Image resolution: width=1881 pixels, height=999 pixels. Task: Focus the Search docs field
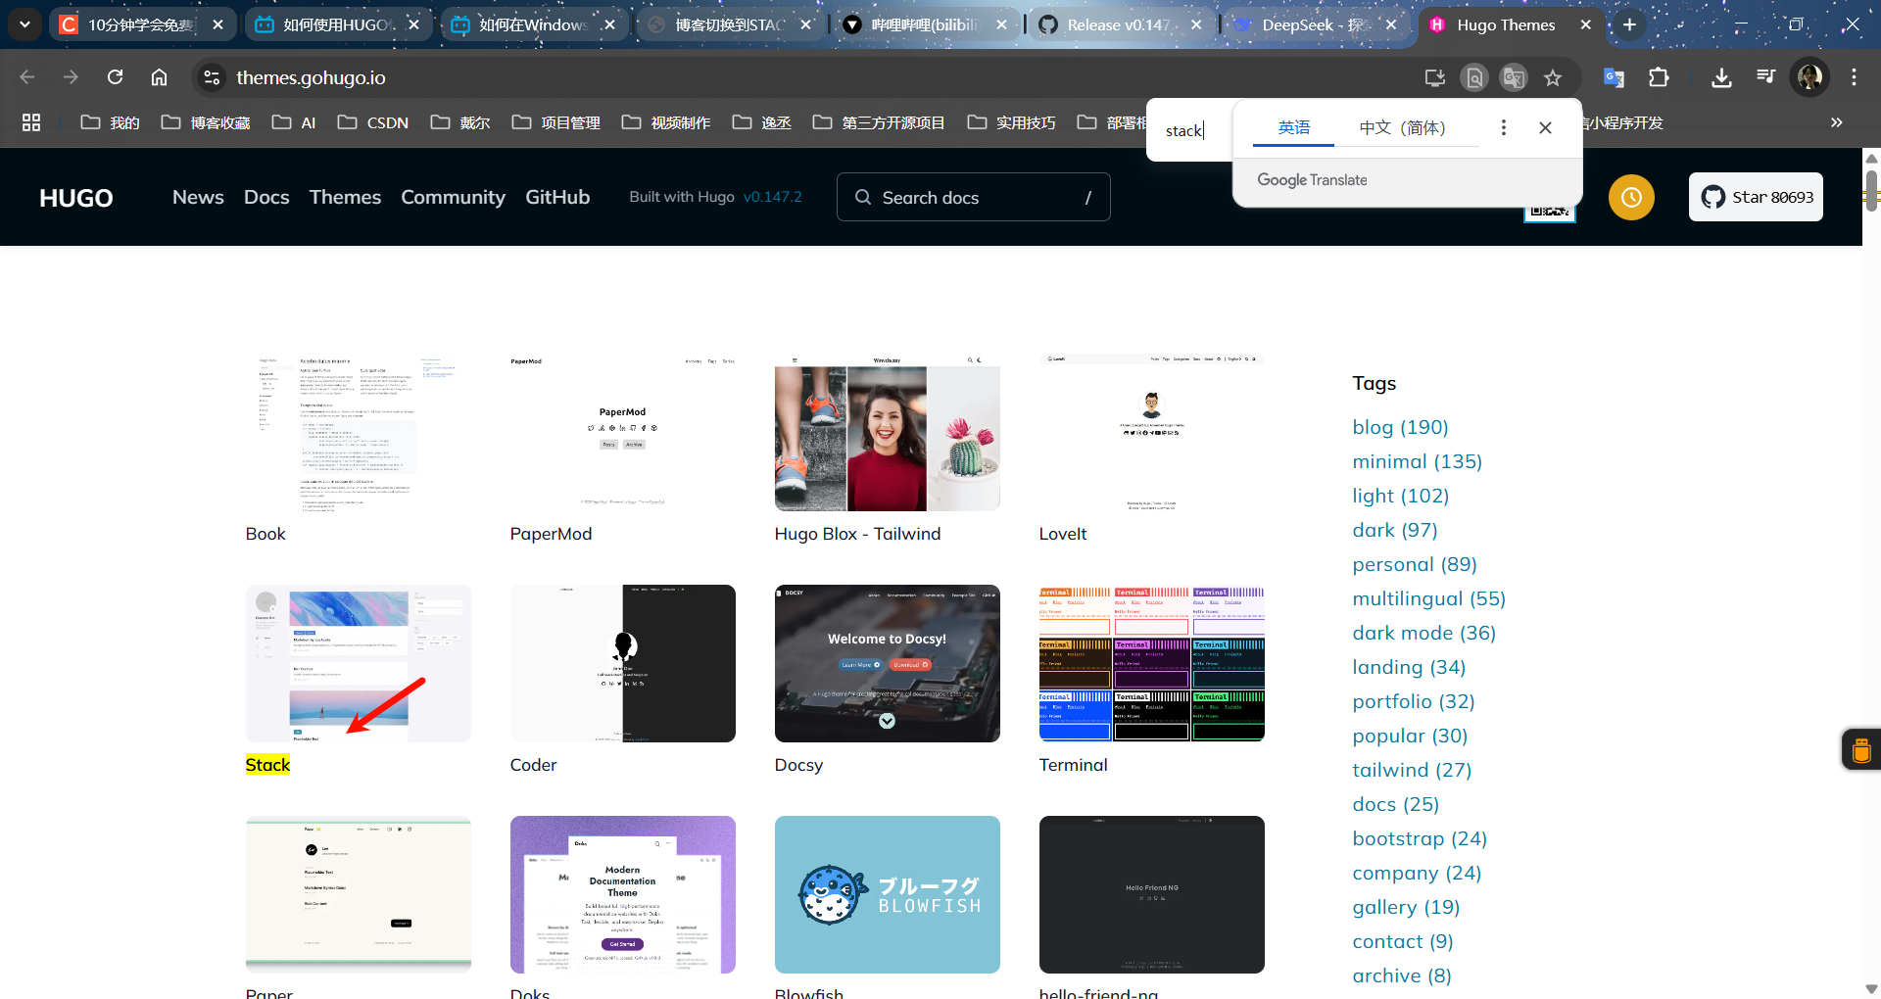[973, 197]
